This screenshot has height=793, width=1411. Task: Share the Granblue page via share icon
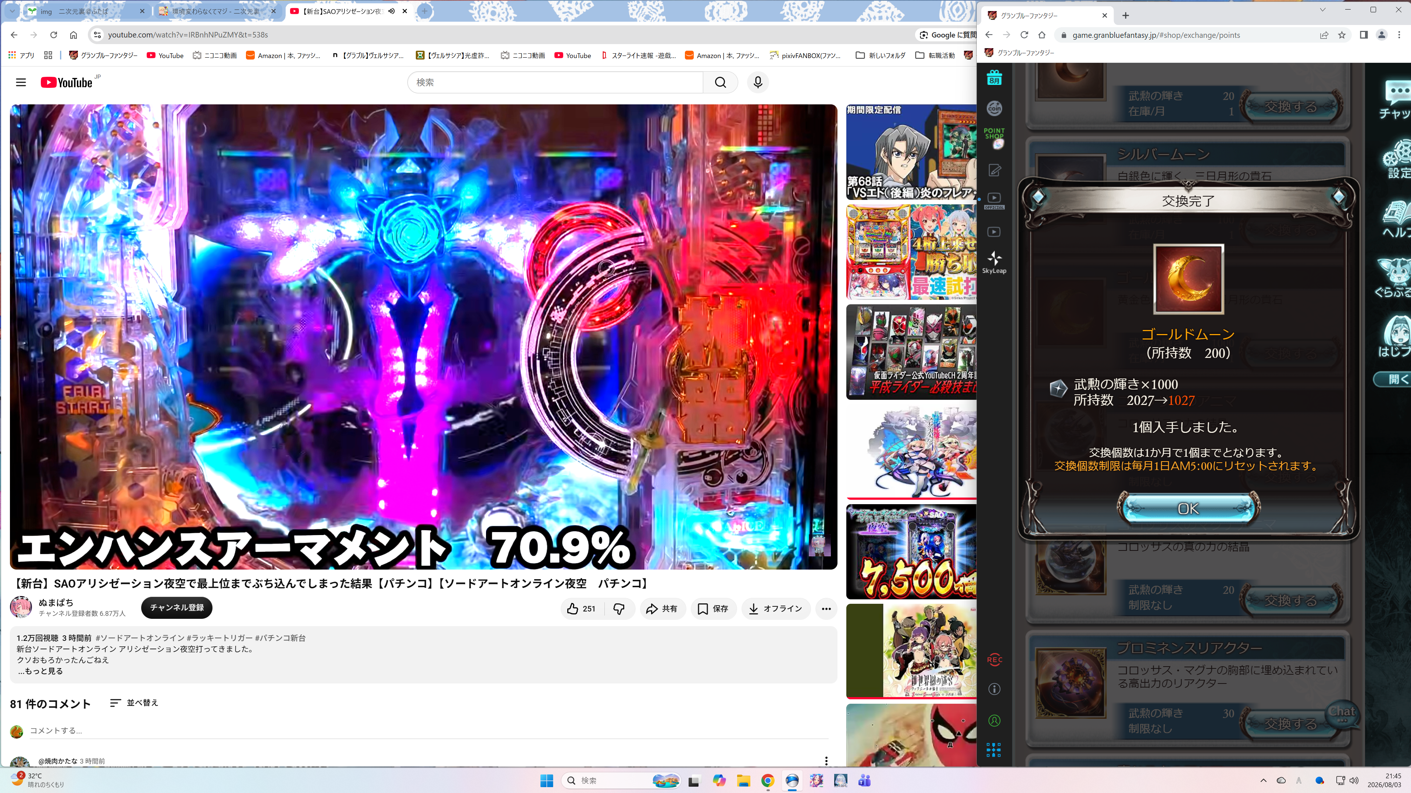1324,35
